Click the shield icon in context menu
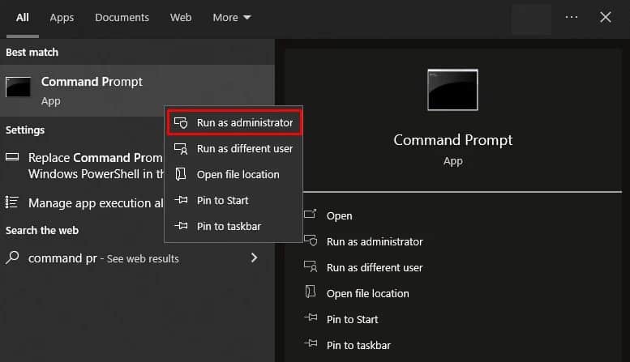Viewport: 630px width, 362px height. [181, 122]
